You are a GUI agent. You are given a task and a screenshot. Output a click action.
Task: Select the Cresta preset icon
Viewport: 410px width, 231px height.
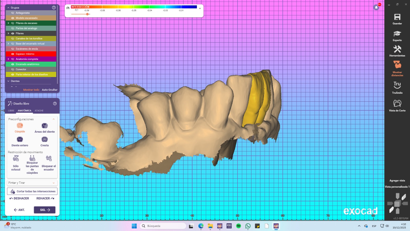[45, 139]
